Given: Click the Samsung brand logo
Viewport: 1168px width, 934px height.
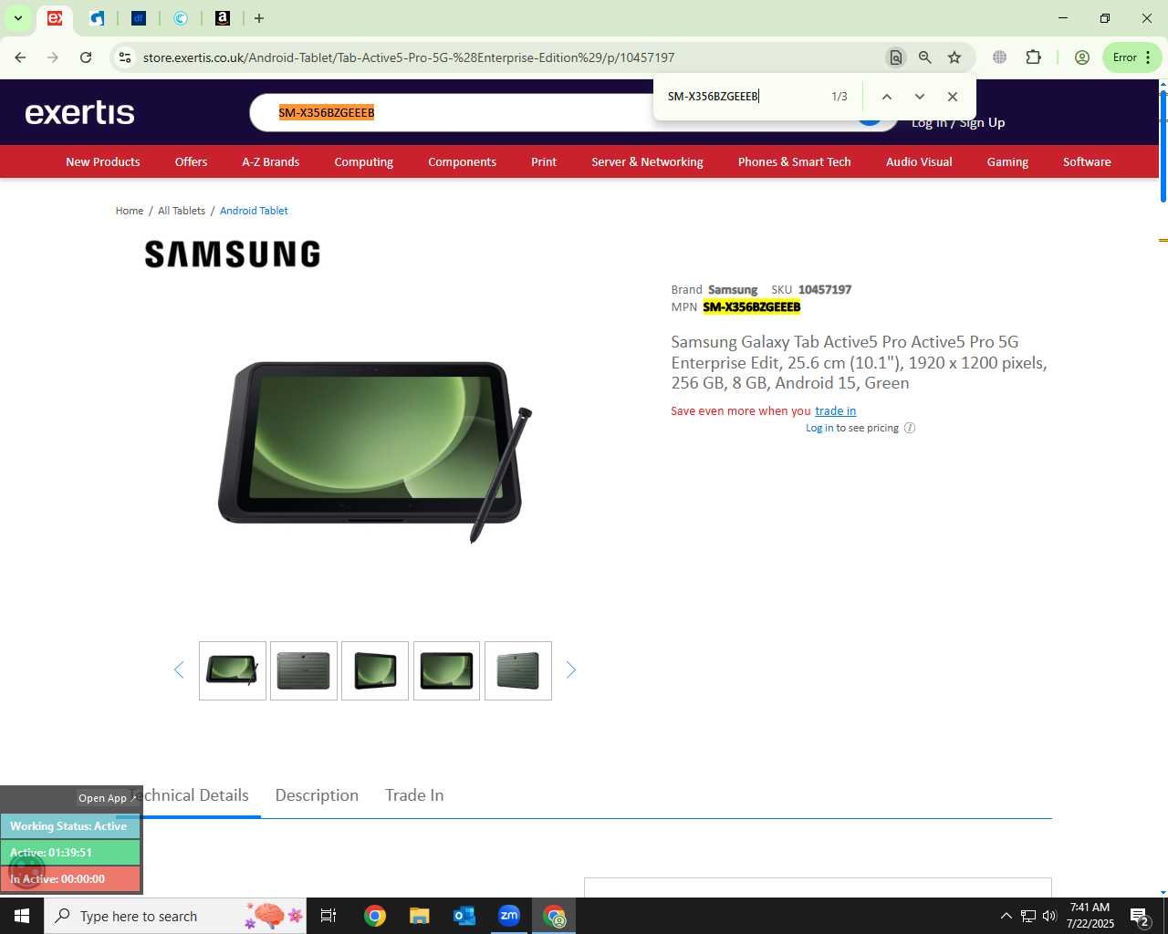Looking at the screenshot, I should tap(233, 254).
